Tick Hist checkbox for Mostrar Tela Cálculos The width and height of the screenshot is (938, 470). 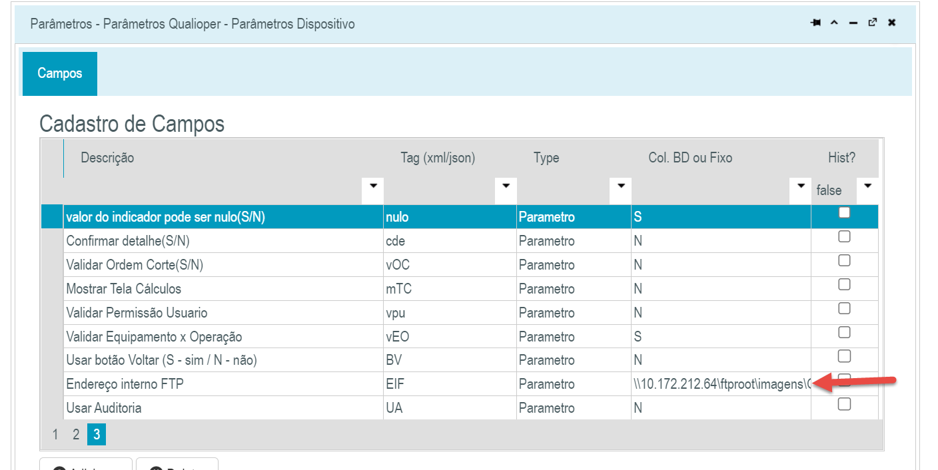click(x=844, y=285)
